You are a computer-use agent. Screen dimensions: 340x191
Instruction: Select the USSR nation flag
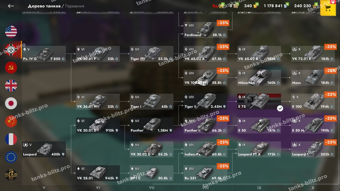pyautogui.click(x=11, y=67)
